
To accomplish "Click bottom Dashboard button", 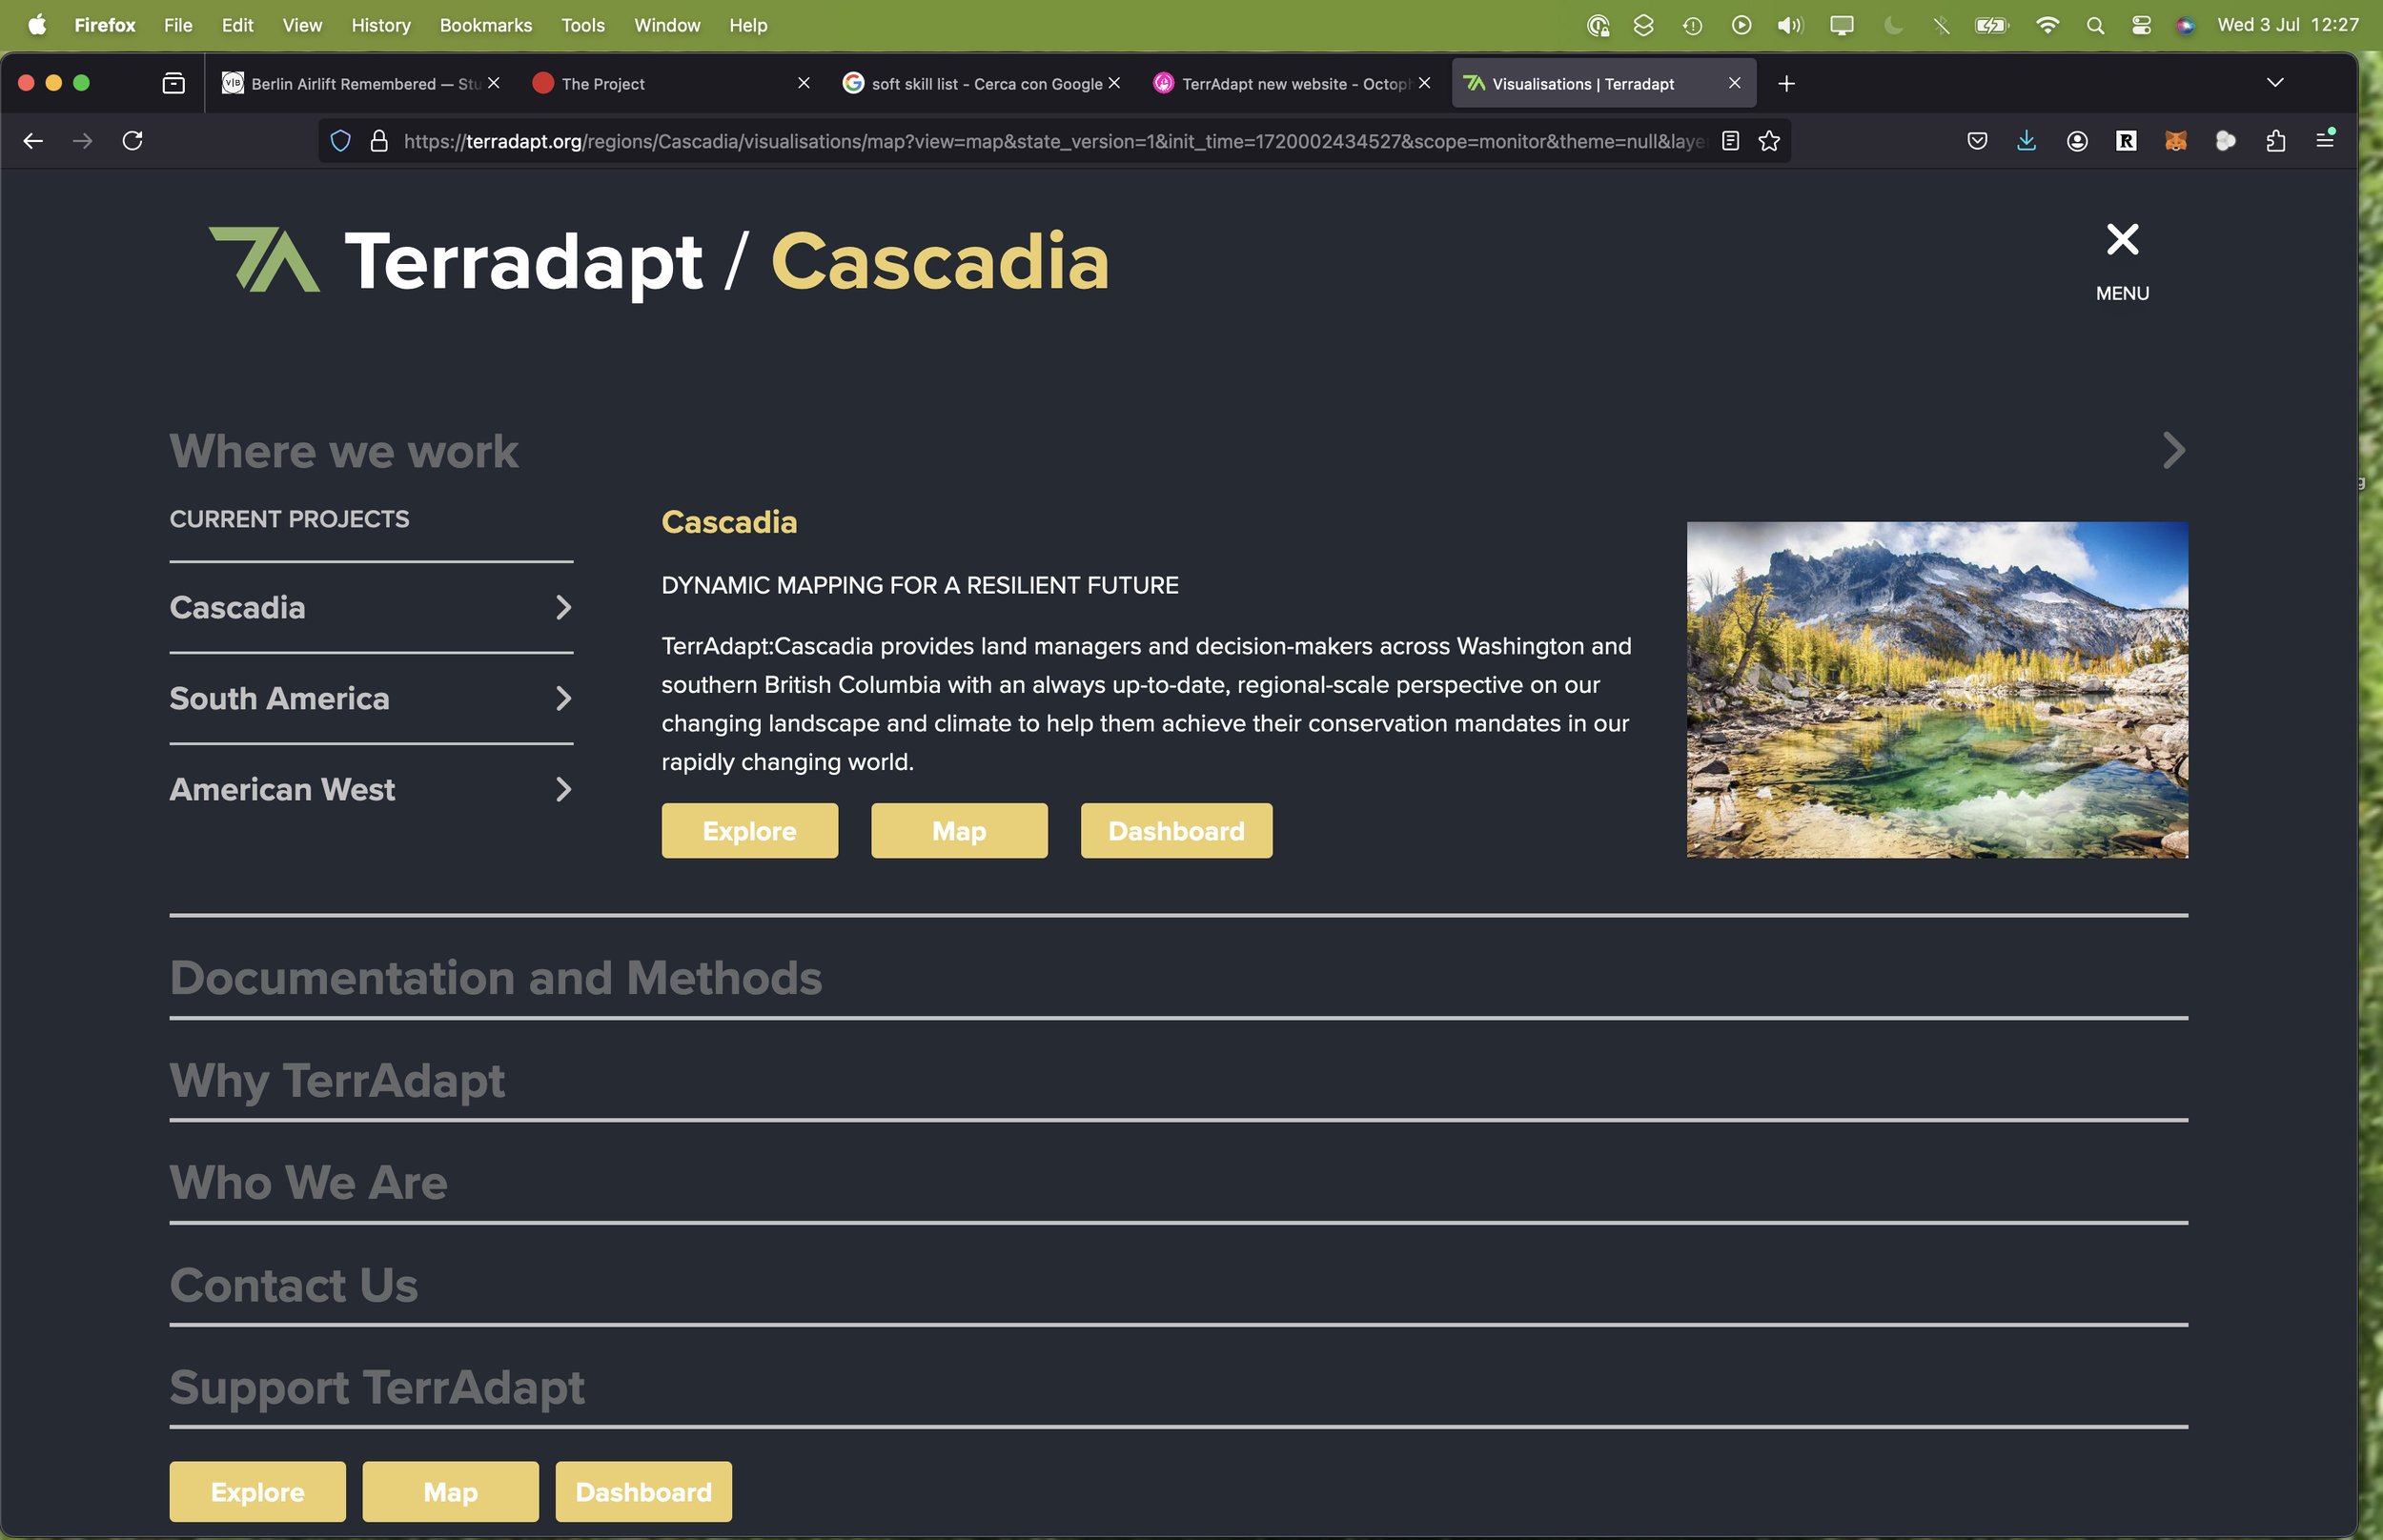I will (x=643, y=1492).
